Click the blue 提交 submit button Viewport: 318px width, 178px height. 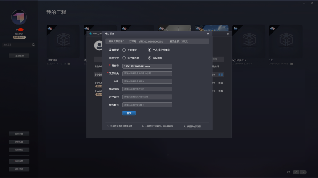point(129,113)
